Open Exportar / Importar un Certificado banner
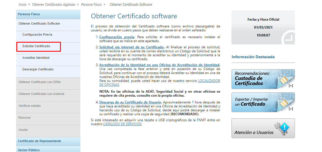This screenshot has width=322, height=152. 263,102
